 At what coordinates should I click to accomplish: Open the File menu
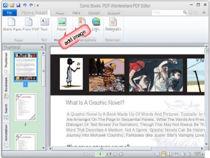(9, 13)
